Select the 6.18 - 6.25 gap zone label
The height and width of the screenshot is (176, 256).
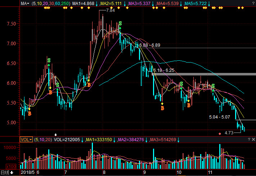tap(164, 71)
